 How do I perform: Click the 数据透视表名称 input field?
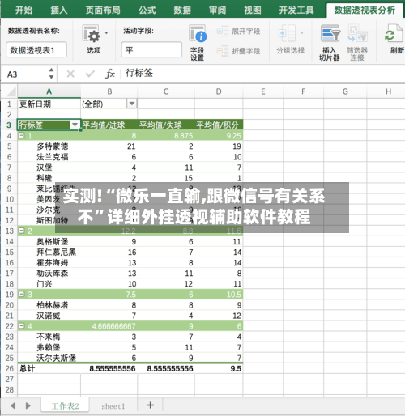click(x=36, y=49)
